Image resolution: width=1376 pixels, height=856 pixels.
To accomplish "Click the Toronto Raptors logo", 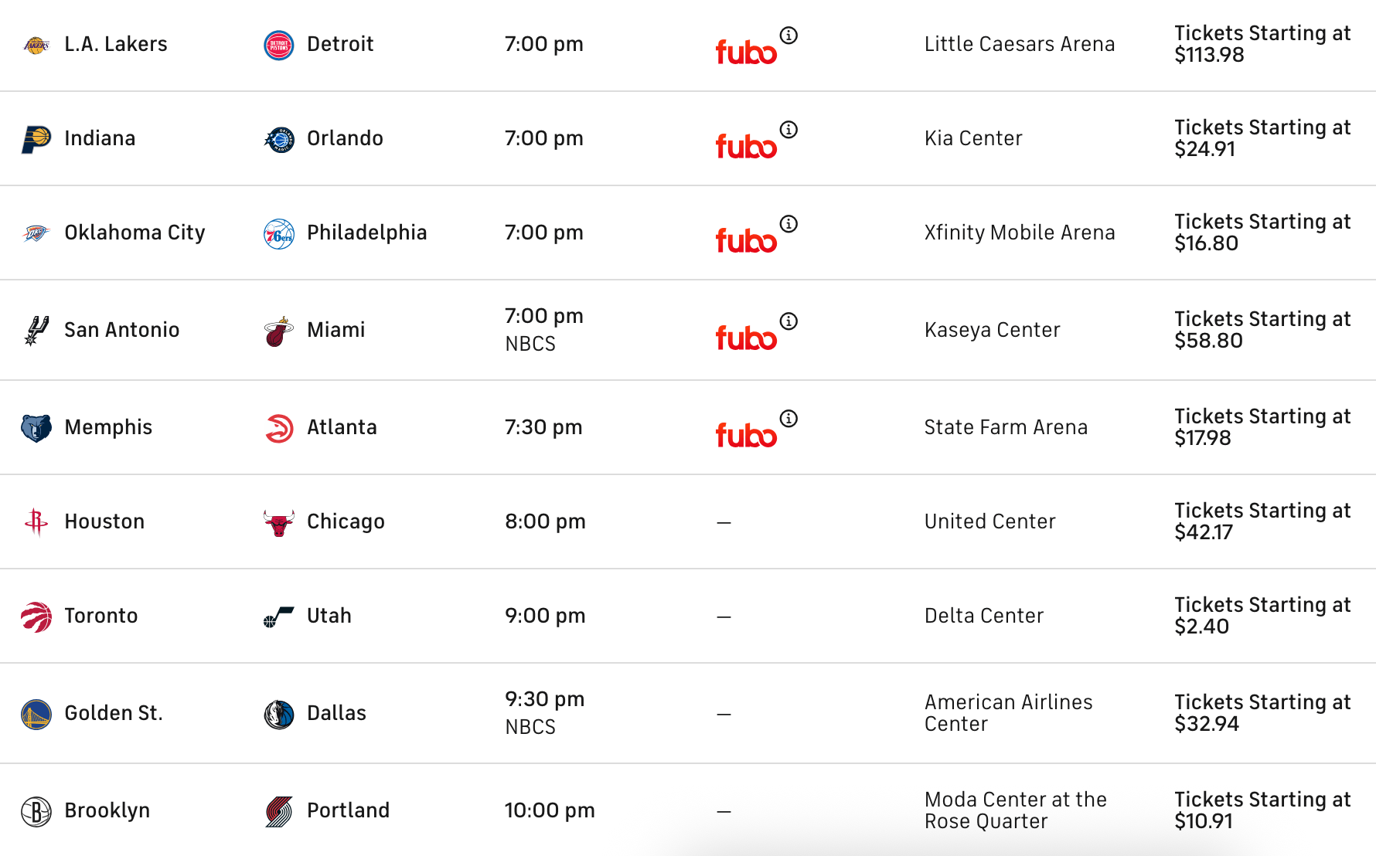I will (x=36, y=617).
